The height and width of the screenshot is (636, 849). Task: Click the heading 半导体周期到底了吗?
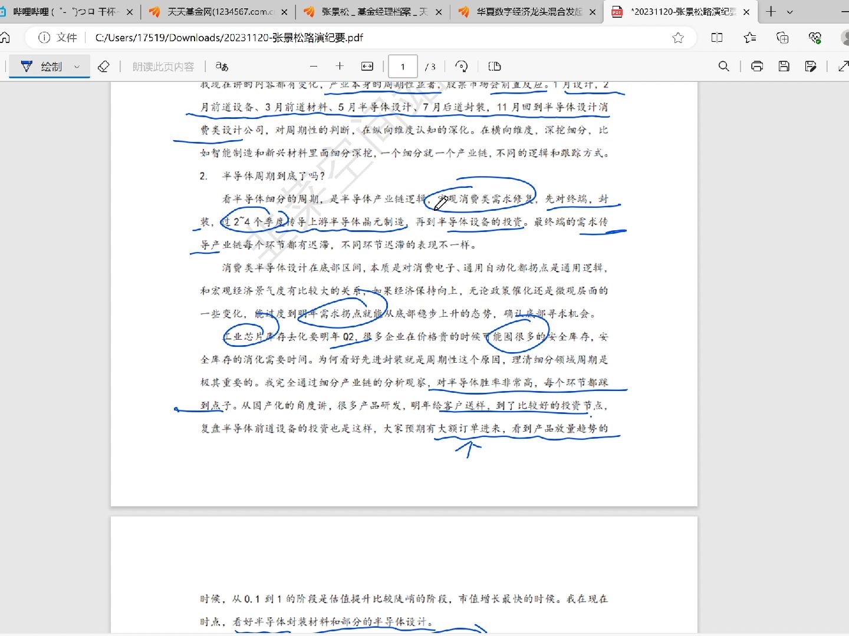(274, 176)
